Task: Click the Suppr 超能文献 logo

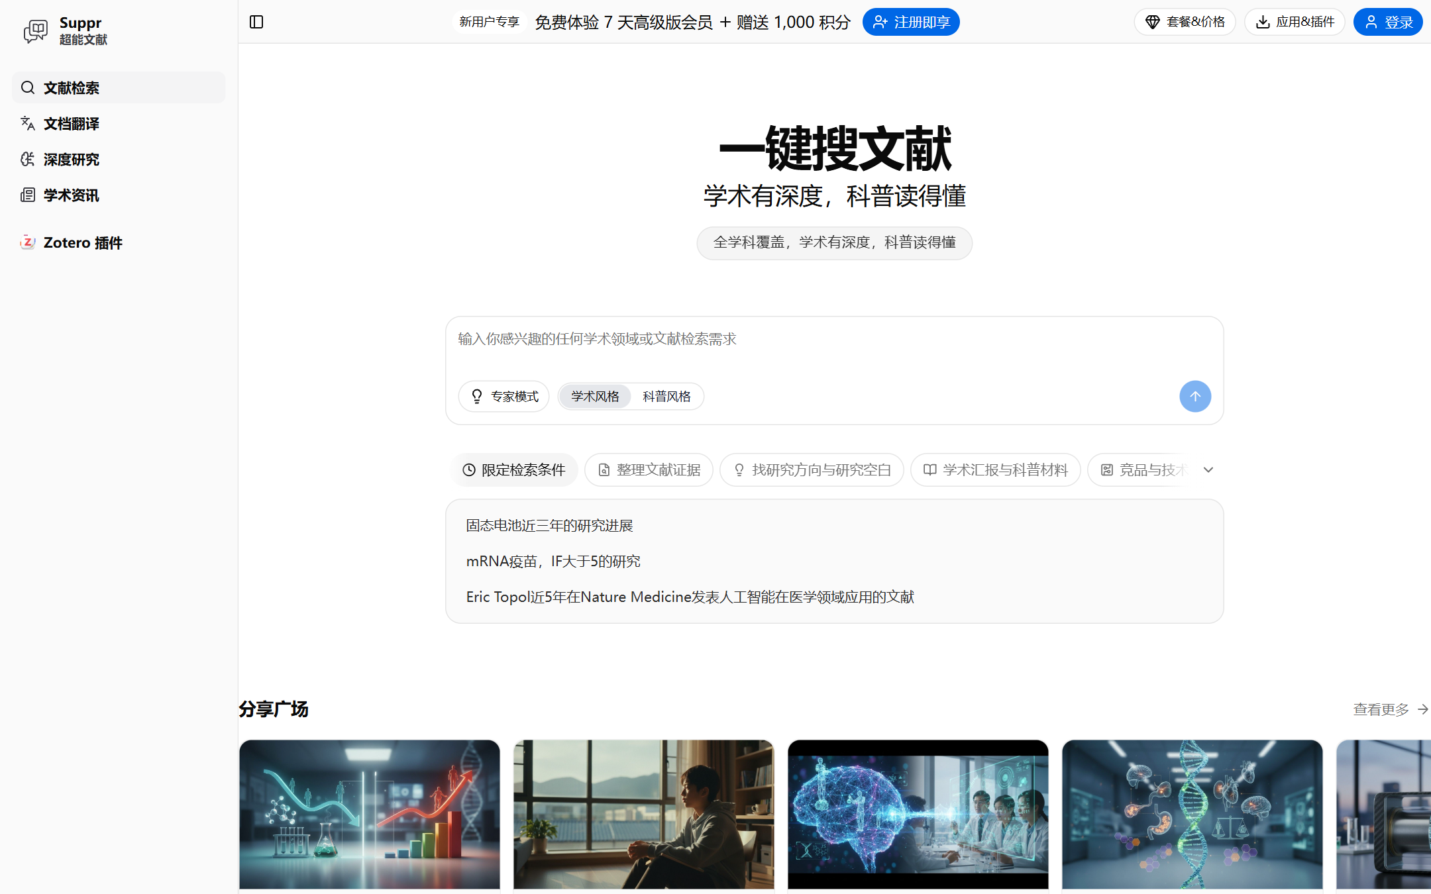Action: tap(66, 30)
